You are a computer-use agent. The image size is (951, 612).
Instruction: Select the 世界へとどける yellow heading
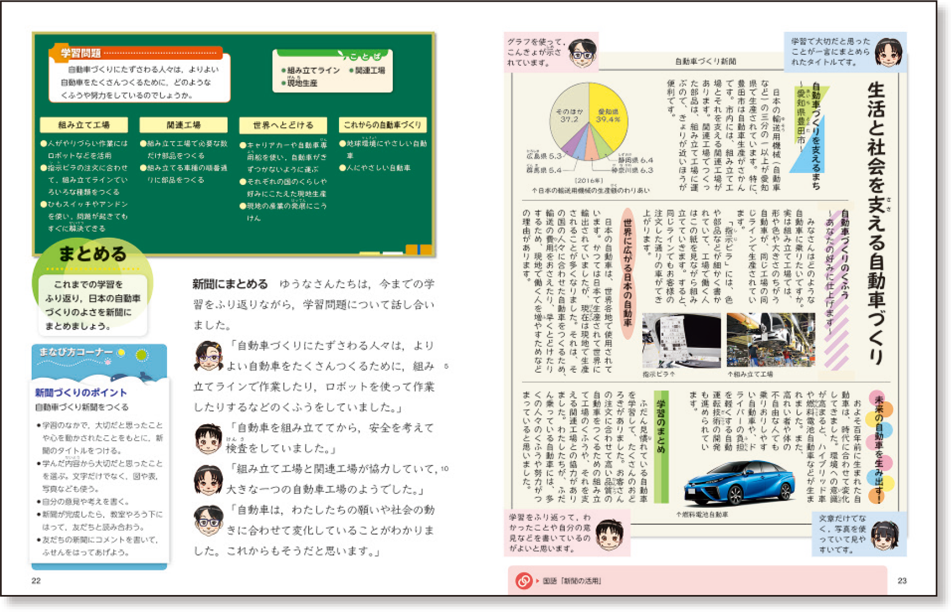click(283, 125)
